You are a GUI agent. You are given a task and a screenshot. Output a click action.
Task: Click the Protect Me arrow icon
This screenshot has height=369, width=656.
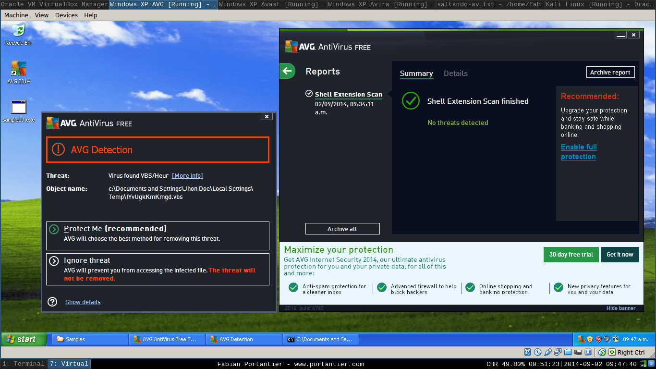[x=54, y=229]
